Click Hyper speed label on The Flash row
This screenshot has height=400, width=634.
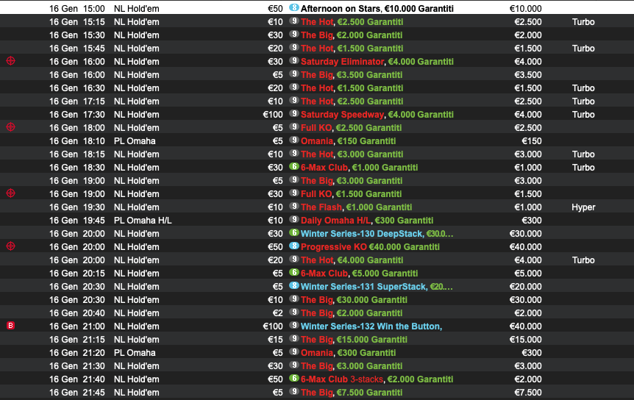point(583,207)
